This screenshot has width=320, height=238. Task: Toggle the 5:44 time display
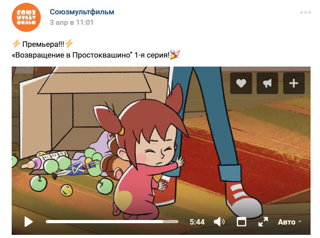click(197, 222)
